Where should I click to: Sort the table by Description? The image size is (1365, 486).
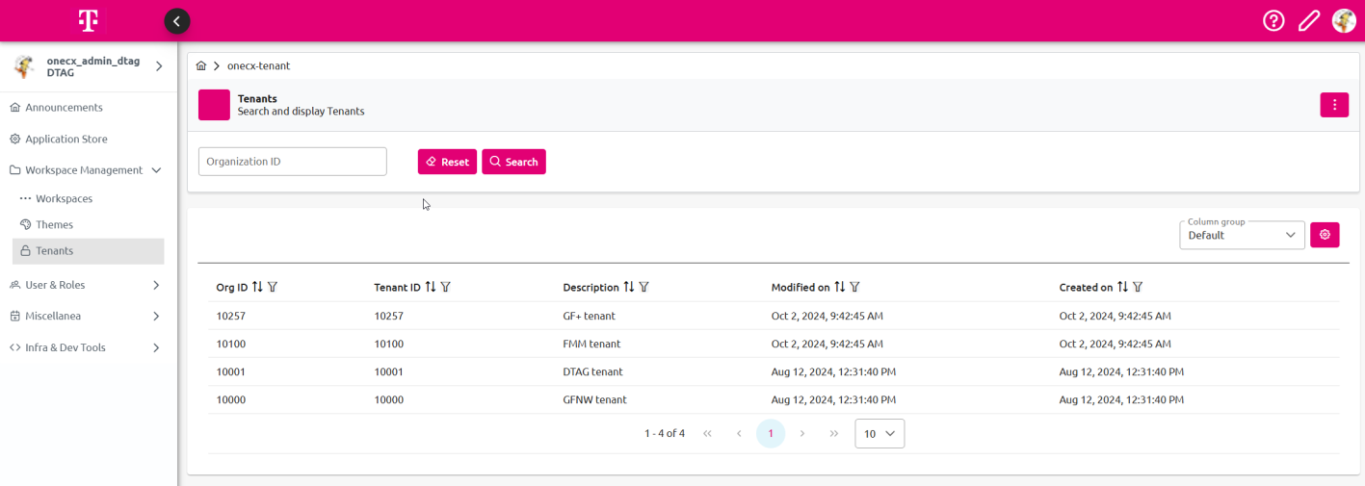629,288
